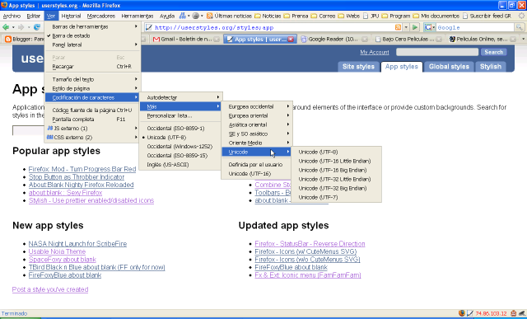Screen dimensions: 527x319
Task: Click the JPU bookmark
Action: (x=371, y=16)
